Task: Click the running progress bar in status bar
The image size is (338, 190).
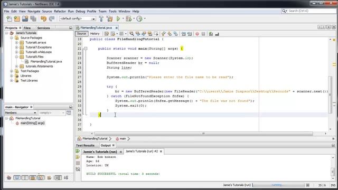Action: [278, 185]
